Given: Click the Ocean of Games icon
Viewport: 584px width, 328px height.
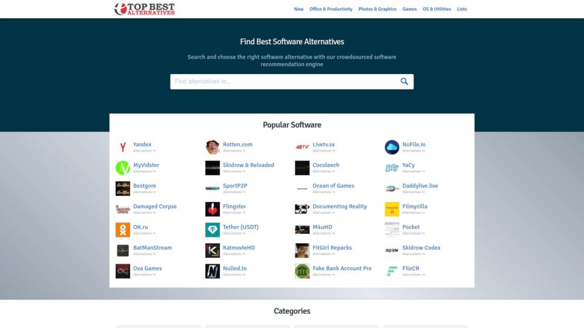Looking at the screenshot, I should (x=302, y=188).
